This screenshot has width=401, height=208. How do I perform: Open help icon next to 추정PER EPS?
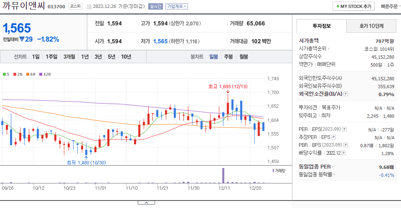(x=333, y=137)
